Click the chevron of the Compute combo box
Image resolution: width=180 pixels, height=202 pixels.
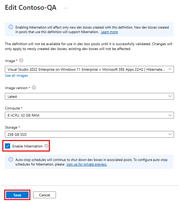[x=170, y=115]
